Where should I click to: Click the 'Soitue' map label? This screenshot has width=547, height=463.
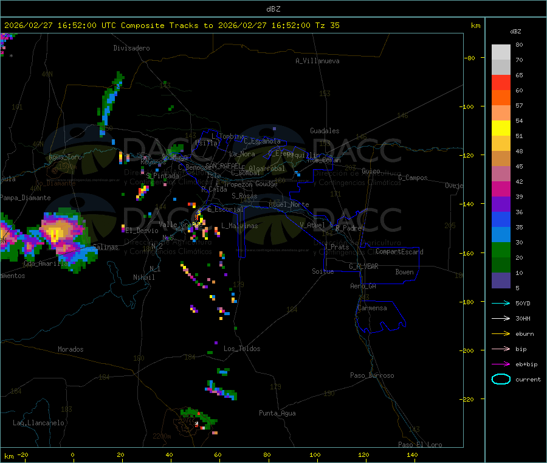[323, 271]
